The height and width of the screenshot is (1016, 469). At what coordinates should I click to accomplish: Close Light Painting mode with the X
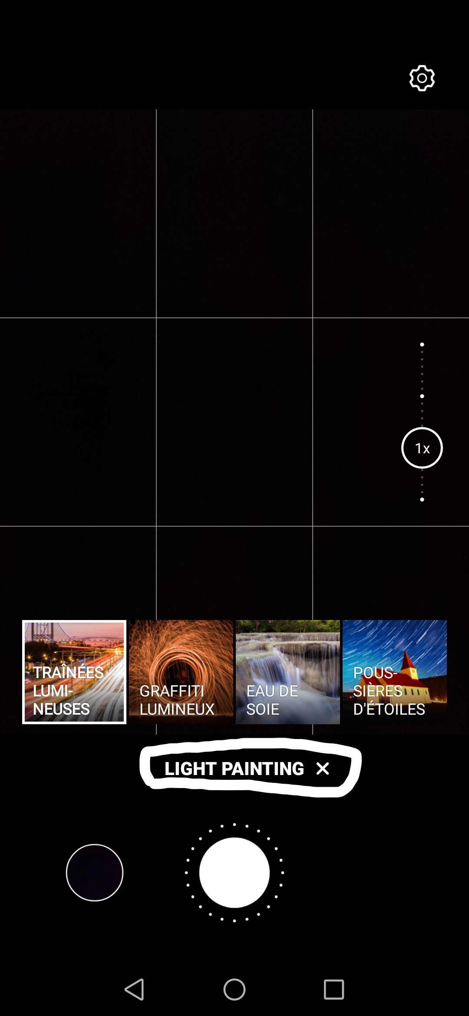(323, 769)
